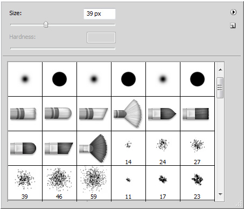The width and height of the screenshot is (244, 209).
Task: Select the chalk brush labeled 11
Action: coord(128,183)
